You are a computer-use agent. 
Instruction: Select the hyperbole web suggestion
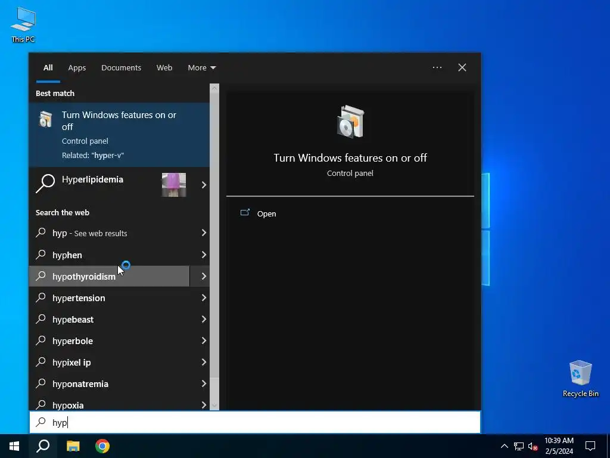[110, 341]
